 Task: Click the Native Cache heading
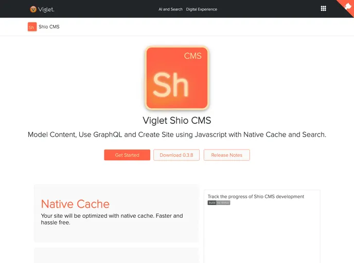point(75,204)
